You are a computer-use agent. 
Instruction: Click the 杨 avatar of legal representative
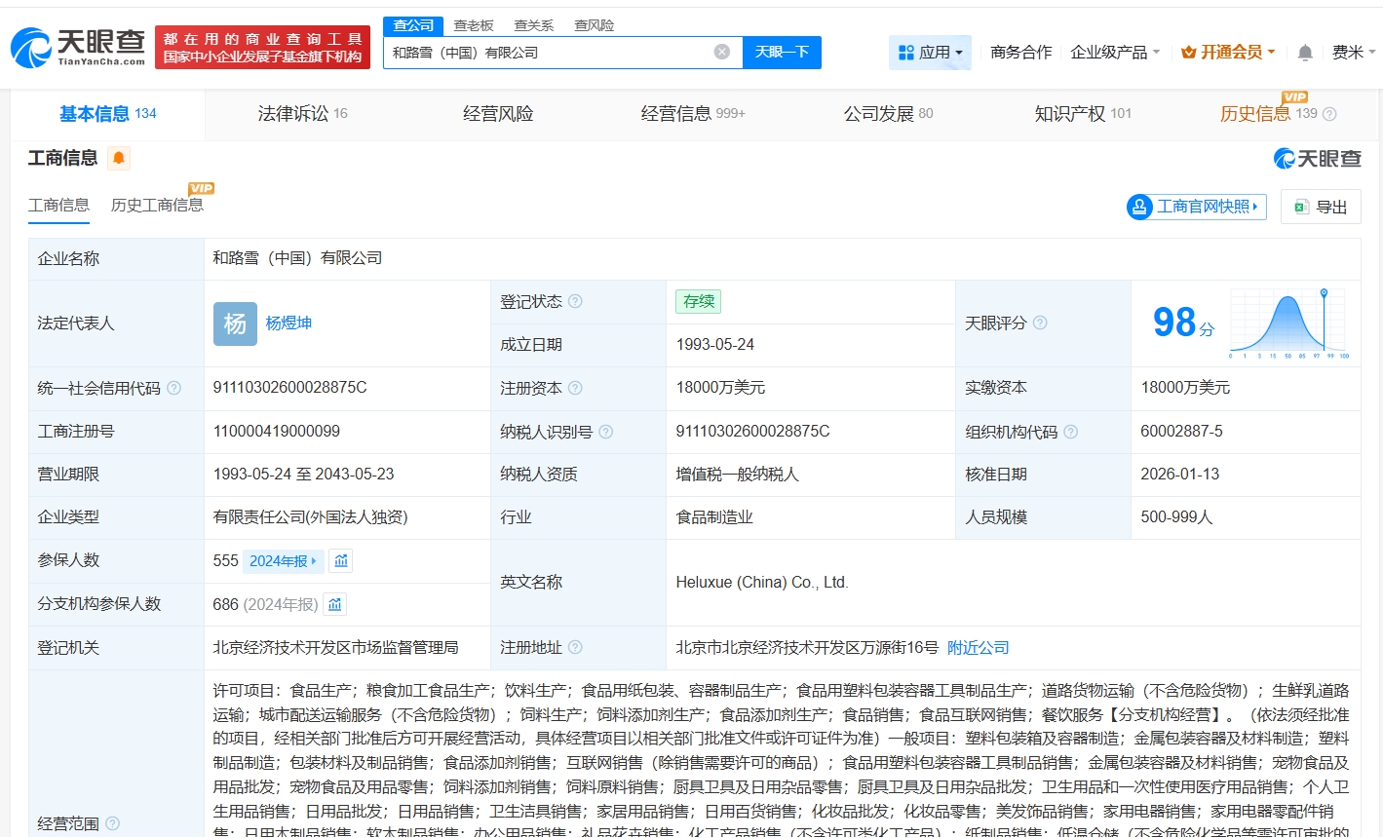pos(235,324)
